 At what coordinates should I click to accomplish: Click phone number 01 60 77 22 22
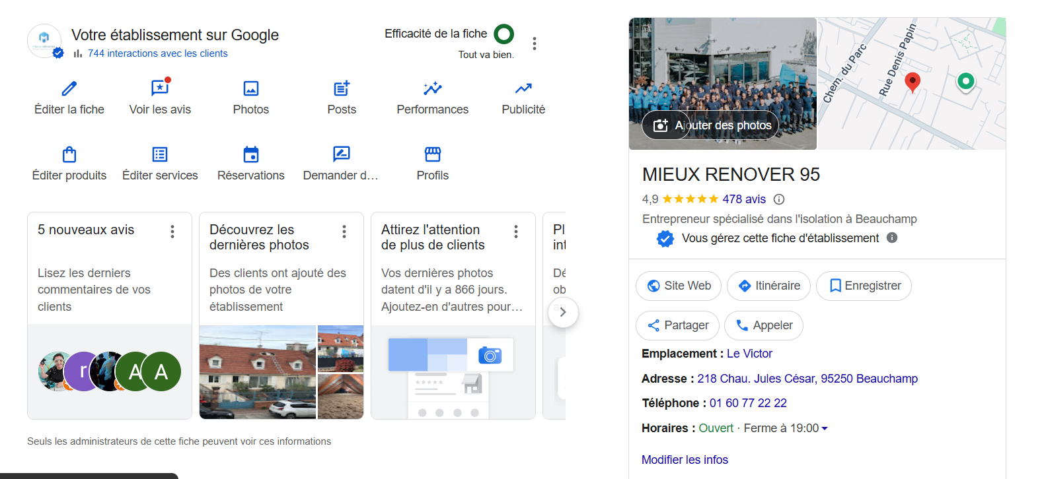pyautogui.click(x=748, y=403)
